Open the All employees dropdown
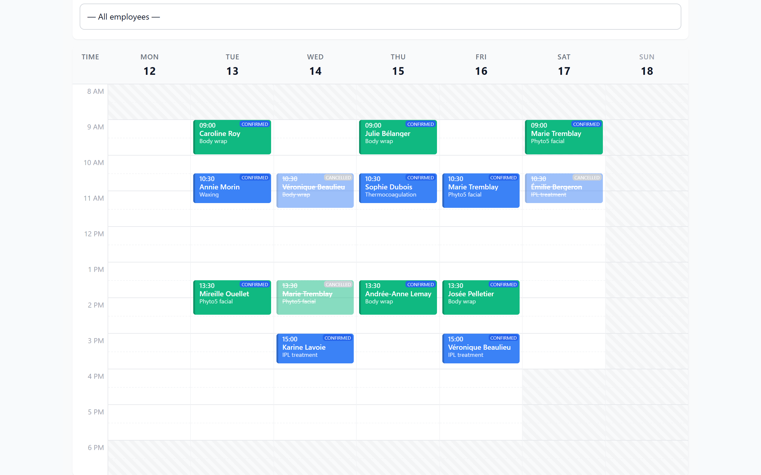The image size is (761, 475). [380, 17]
